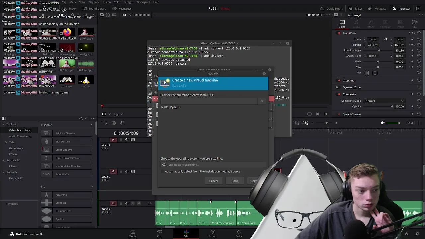Solo the A2 audio track

pos(133,203)
